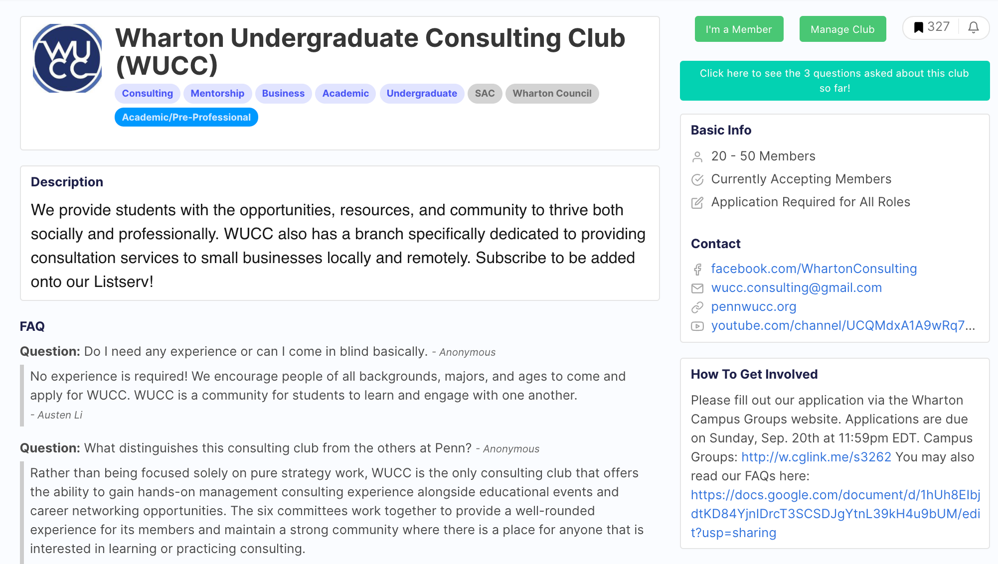Viewport: 998px width, 564px height.
Task: Click the Academic/Pre-Professional badge
Action: click(x=186, y=118)
